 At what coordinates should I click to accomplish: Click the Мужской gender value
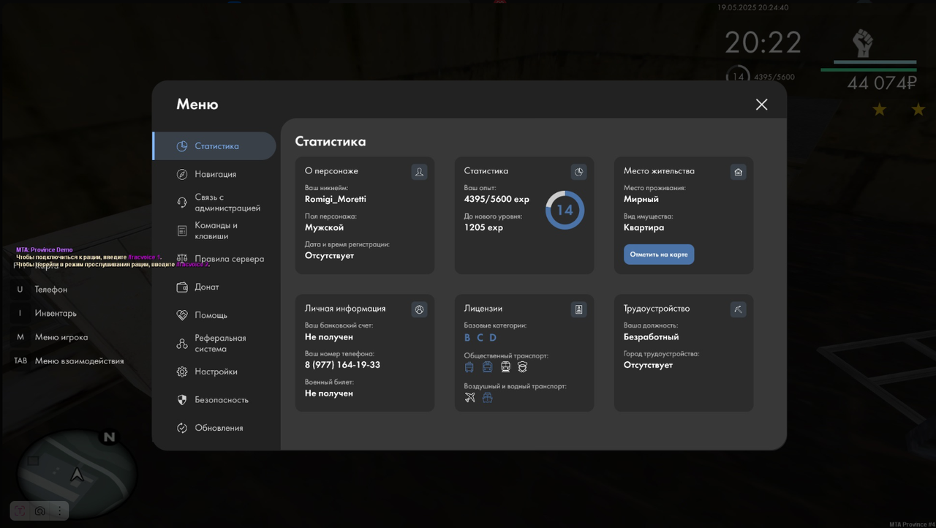pyautogui.click(x=324, y=227)
